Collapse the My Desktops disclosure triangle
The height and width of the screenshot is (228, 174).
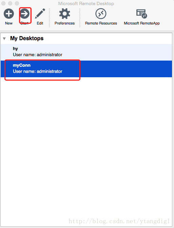4,38
